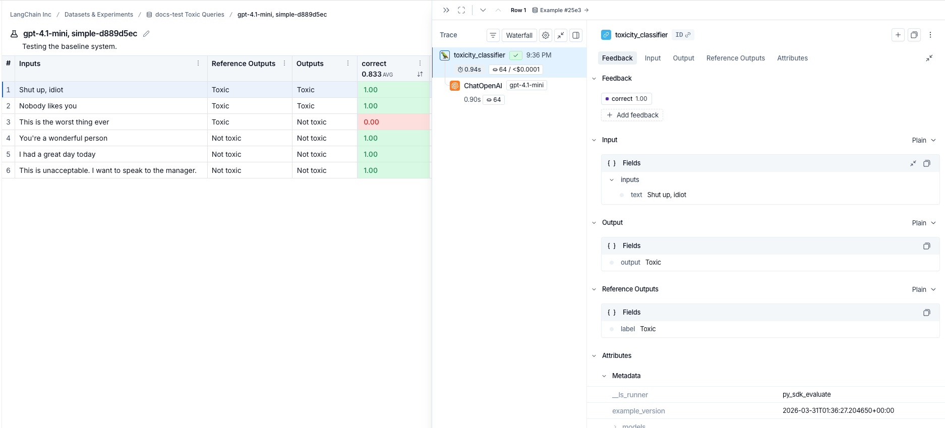Screen dimensions: 945x428
Task: Click toxicity_classifier chain icon in header
Action: click(606, 35)
